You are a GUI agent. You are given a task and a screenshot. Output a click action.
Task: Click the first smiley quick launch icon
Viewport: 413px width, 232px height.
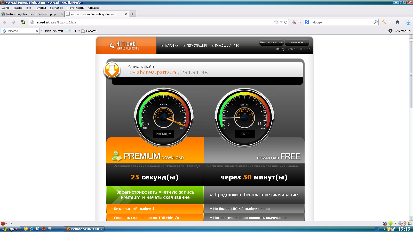tap(26, 229)
